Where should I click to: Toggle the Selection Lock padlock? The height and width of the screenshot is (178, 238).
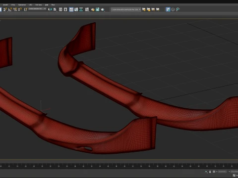(x=210, y=172)
